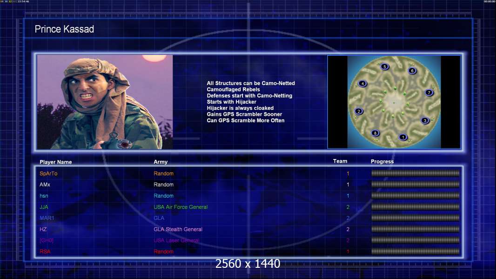Click start position 4 marker on map

pyautogui.click(x=362, y=84)
